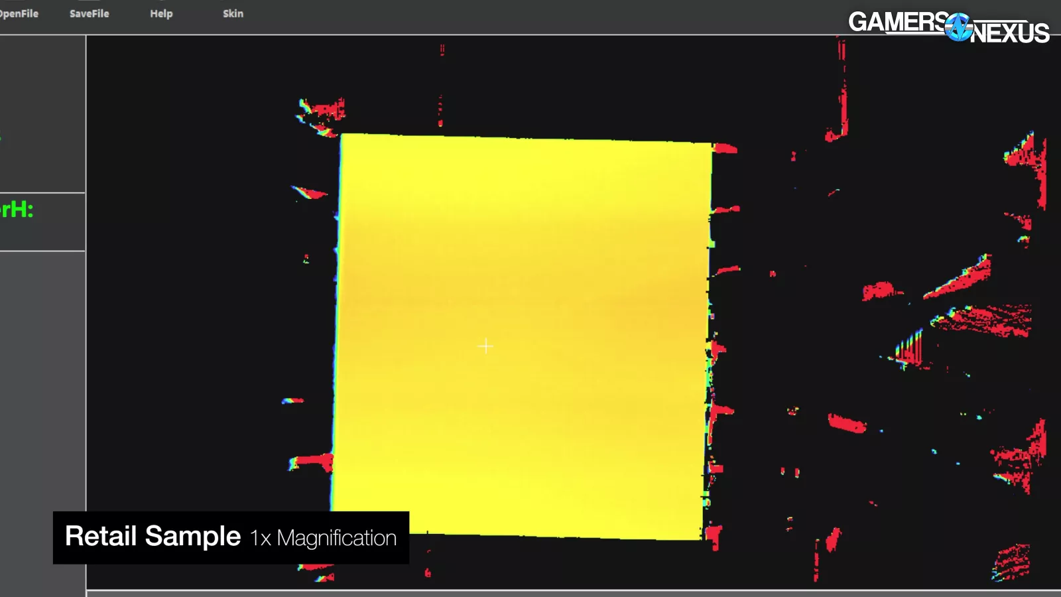Viewport: 1061px width, 597px height.
Task: Click the bold Retail Sample caption text
Action: click(153, 536)
